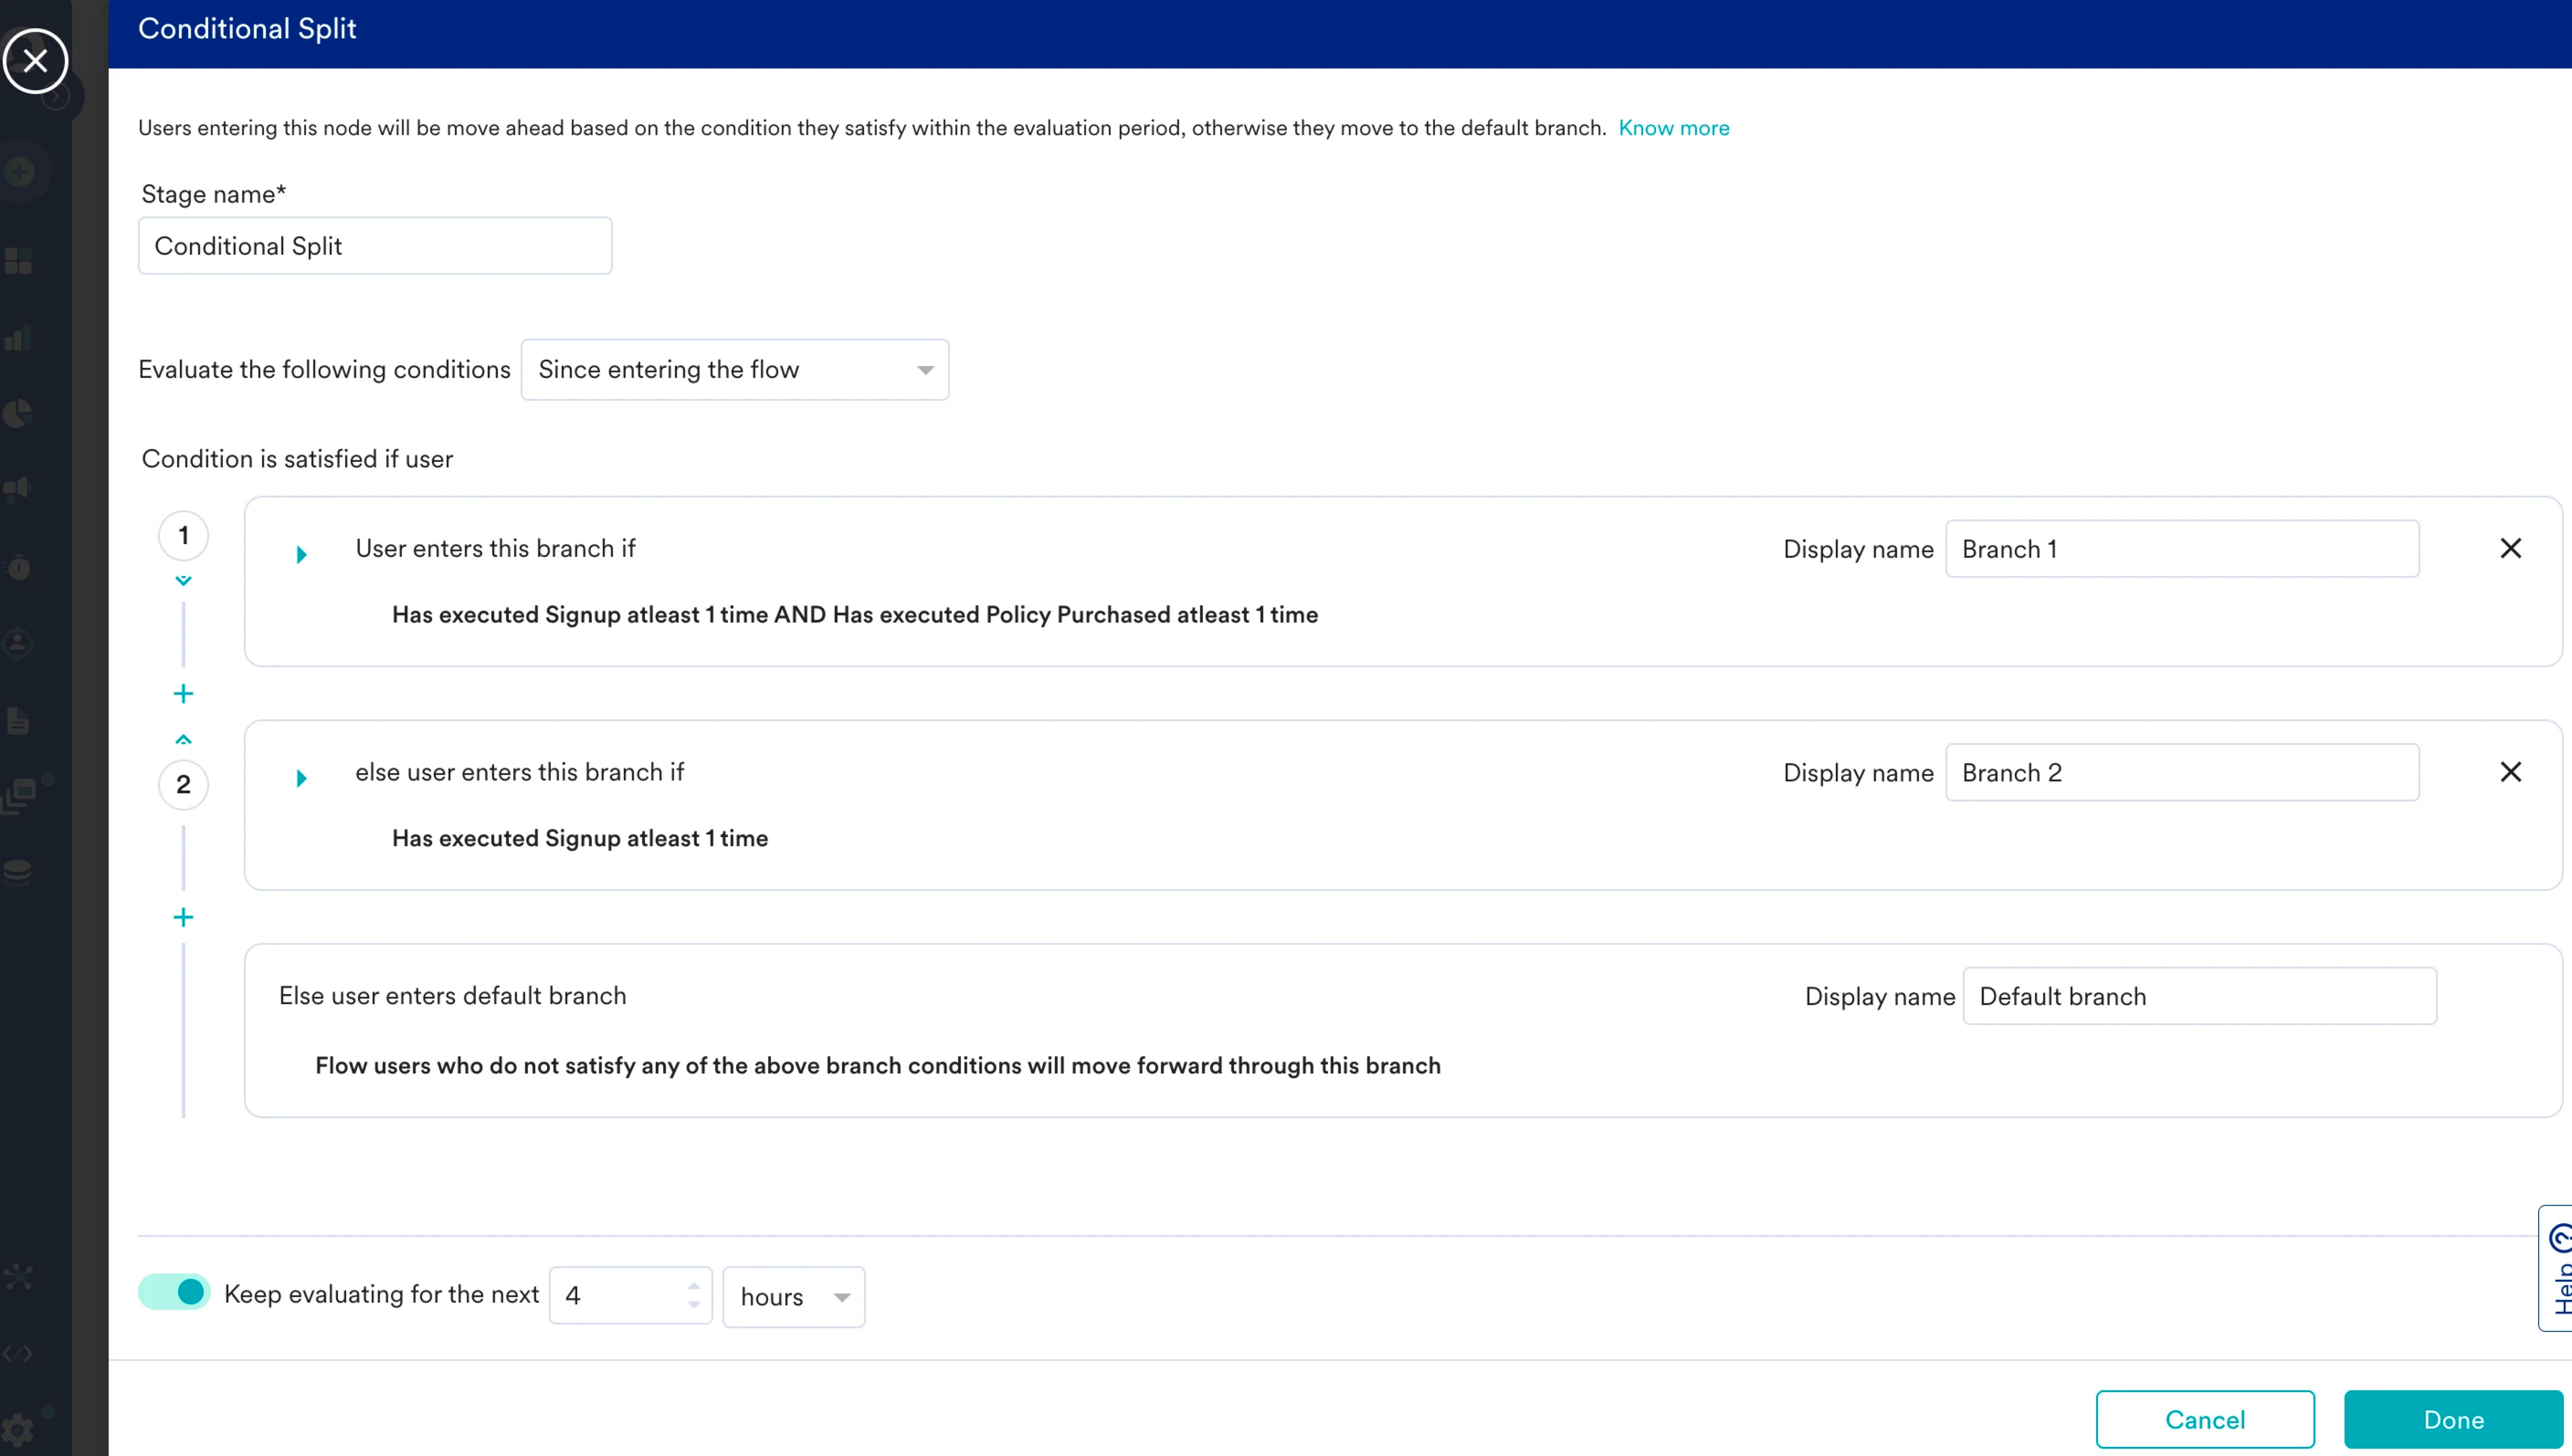
Task: Move Branch 1 down with the chevron
Action: (x=183, y=580)
